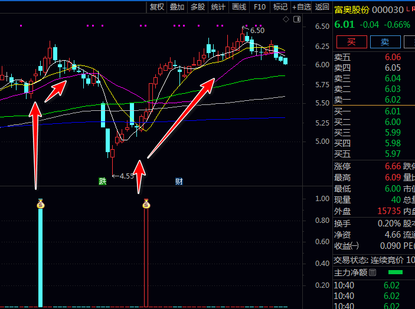Select 买四 price 5.98
This screenshot has width=415, height=309.
(393, 143)
